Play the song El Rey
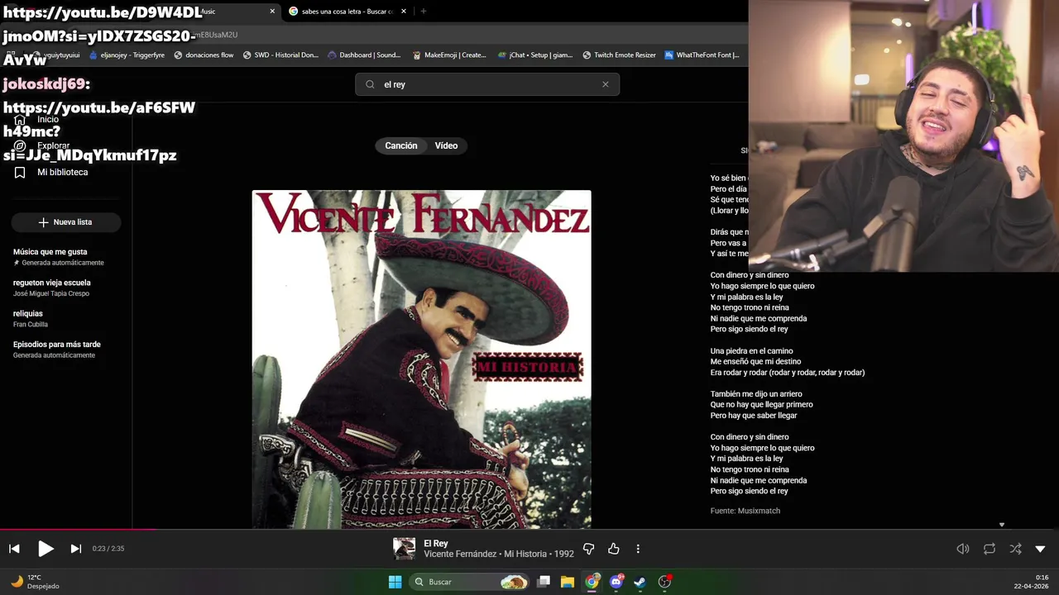Image resolution: width=1059 pixels, height=595 pixels. [46, 549]
